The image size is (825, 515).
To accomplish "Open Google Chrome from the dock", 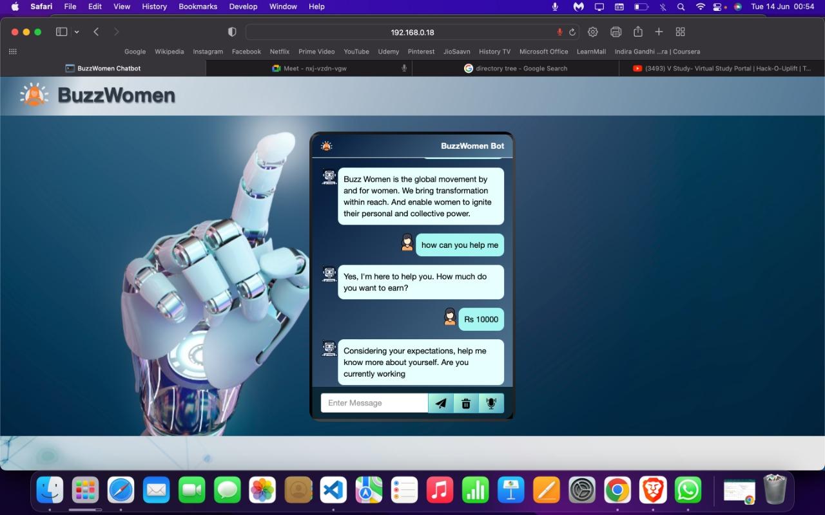I will click(x=617, y=491).
